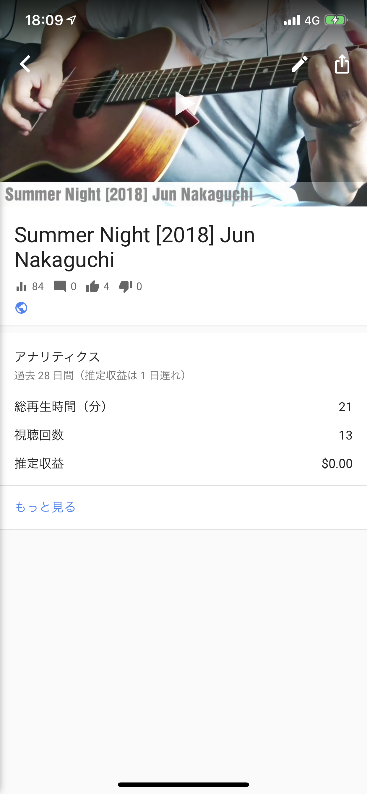This screenshot has width=367, height=794.
Task: Tap the $0.00 estimated revenue value
Action: (x=337, y=463)
